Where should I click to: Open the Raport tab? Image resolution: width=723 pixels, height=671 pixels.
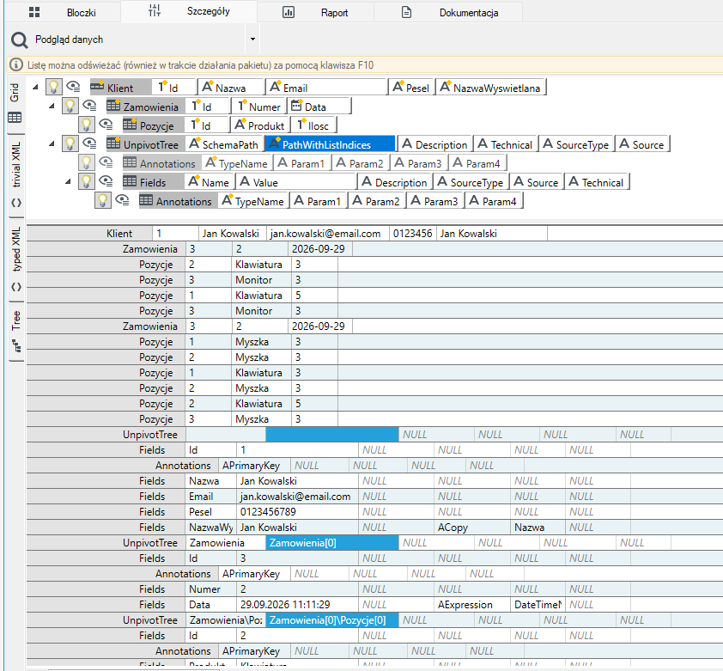point(315,12)
